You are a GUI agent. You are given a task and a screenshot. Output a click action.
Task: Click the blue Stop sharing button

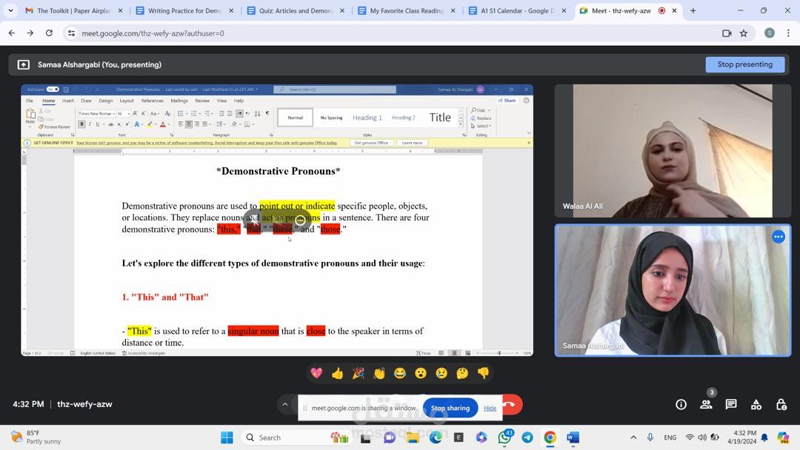point(450,408)
